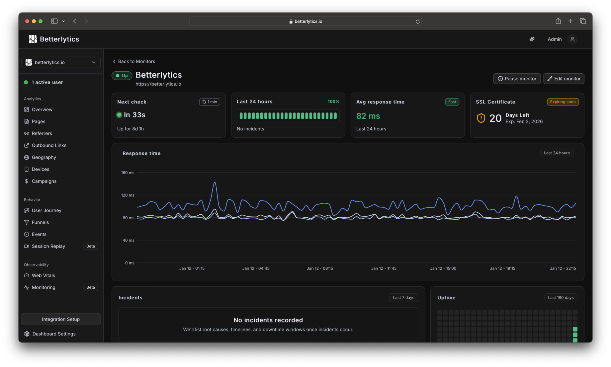
Task: Click the Edit monitor button
Action: [564, 79]
